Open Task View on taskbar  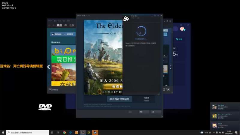point(58,132)
